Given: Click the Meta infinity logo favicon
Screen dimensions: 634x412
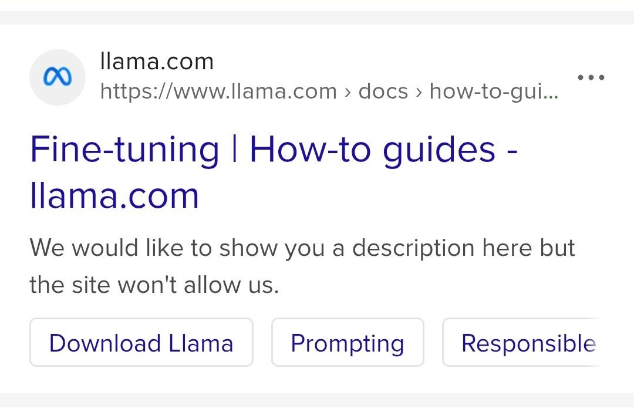Looking at the screenshot, I should tap(58, 77).
